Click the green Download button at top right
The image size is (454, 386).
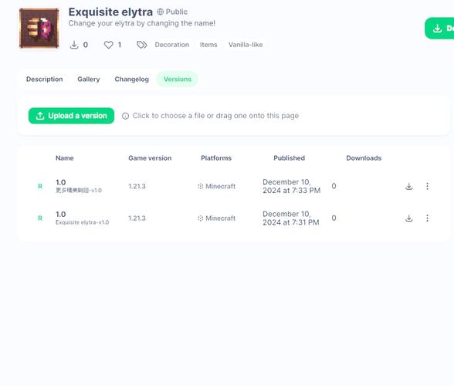pos(439,29)
